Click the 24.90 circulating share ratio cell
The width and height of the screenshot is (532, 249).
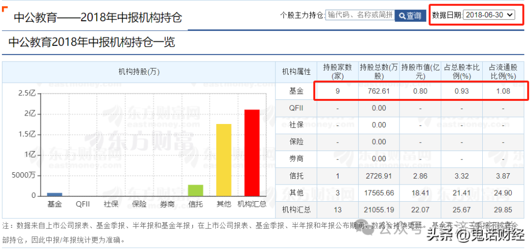(x=503, y=193)
